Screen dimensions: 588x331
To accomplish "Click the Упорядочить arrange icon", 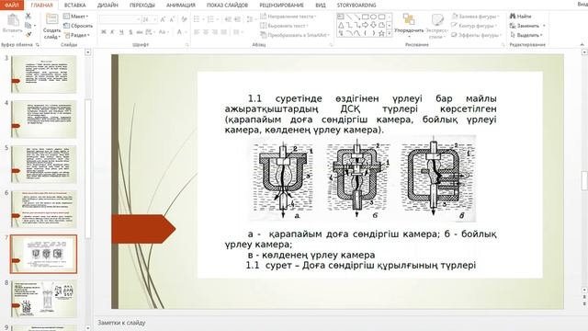I will point(409,19).
